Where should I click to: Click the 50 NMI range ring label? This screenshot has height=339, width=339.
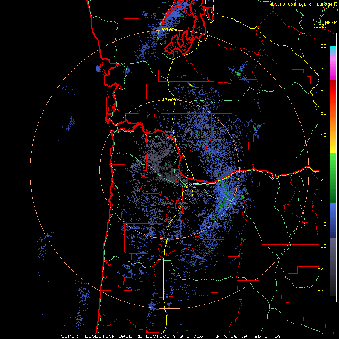point(169,100)
